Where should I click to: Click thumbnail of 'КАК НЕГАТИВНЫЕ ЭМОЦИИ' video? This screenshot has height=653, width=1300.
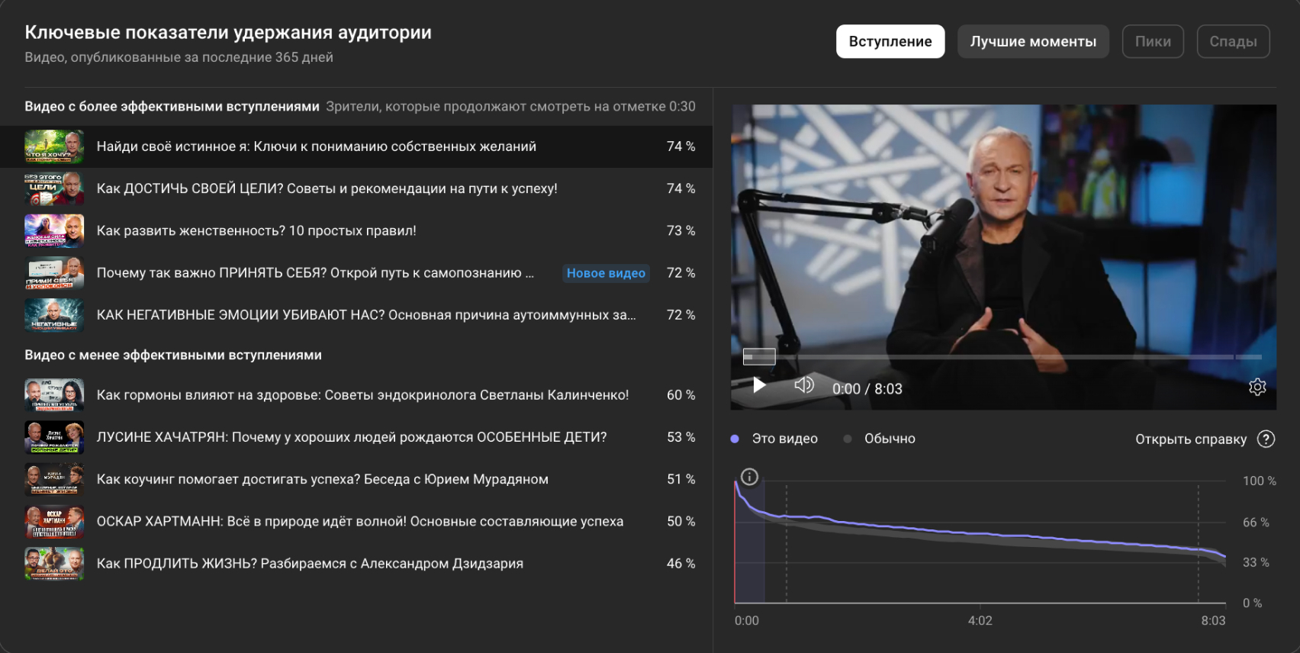click(x=54, y=315)
